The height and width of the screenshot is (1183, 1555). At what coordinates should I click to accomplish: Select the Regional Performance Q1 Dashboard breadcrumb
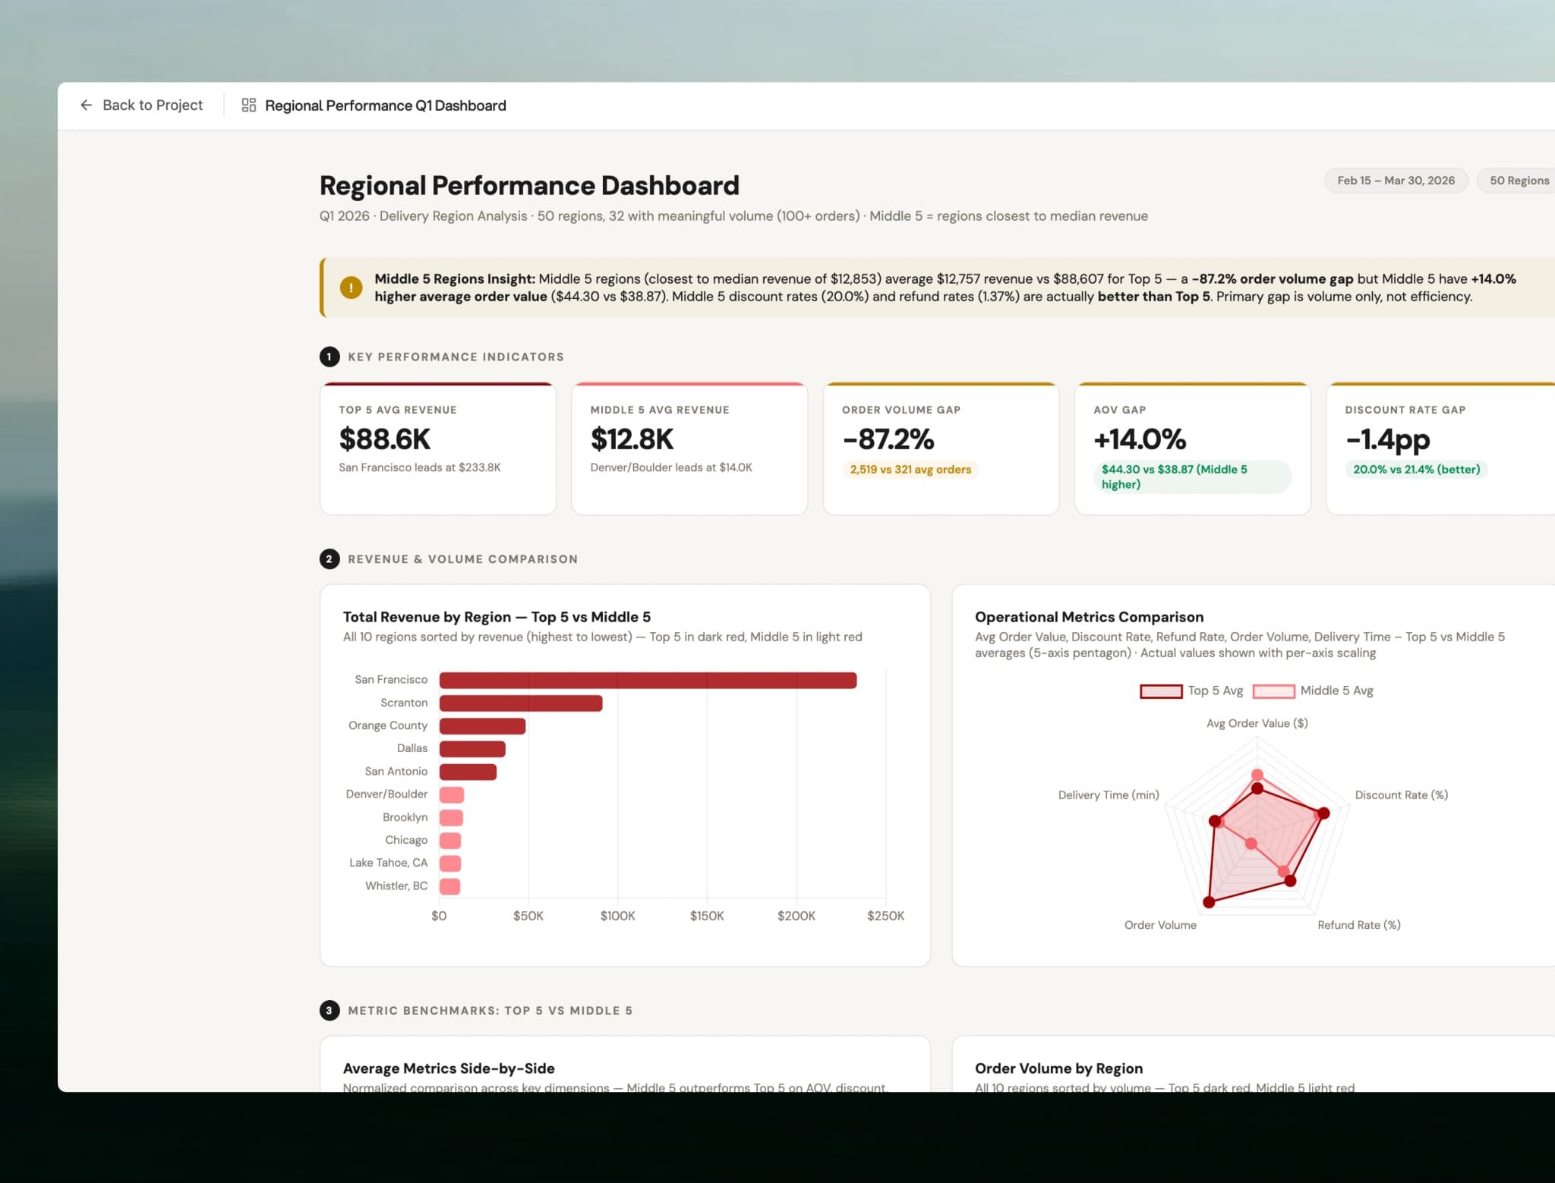pos(385,105)
